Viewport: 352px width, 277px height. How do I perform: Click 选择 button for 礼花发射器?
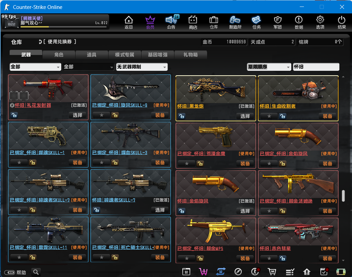(x=78, y=115)
